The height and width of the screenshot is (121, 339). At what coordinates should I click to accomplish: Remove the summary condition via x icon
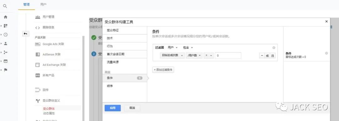(x=326, y=53)
